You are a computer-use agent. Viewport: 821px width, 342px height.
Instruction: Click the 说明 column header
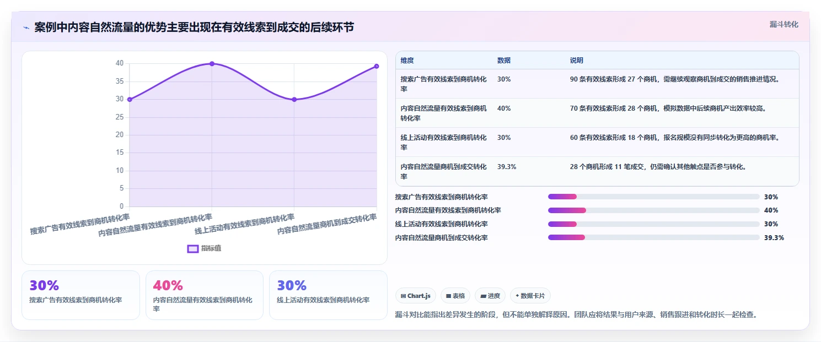pos(577,61)
